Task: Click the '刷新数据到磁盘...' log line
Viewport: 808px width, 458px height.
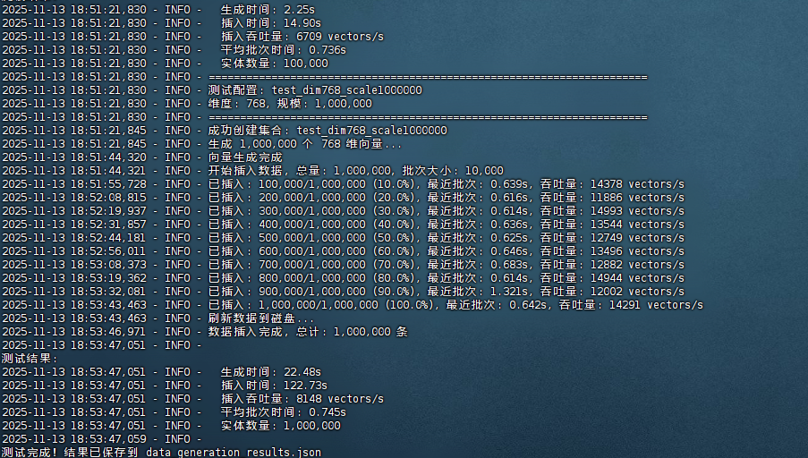Action: pos(158,318)
